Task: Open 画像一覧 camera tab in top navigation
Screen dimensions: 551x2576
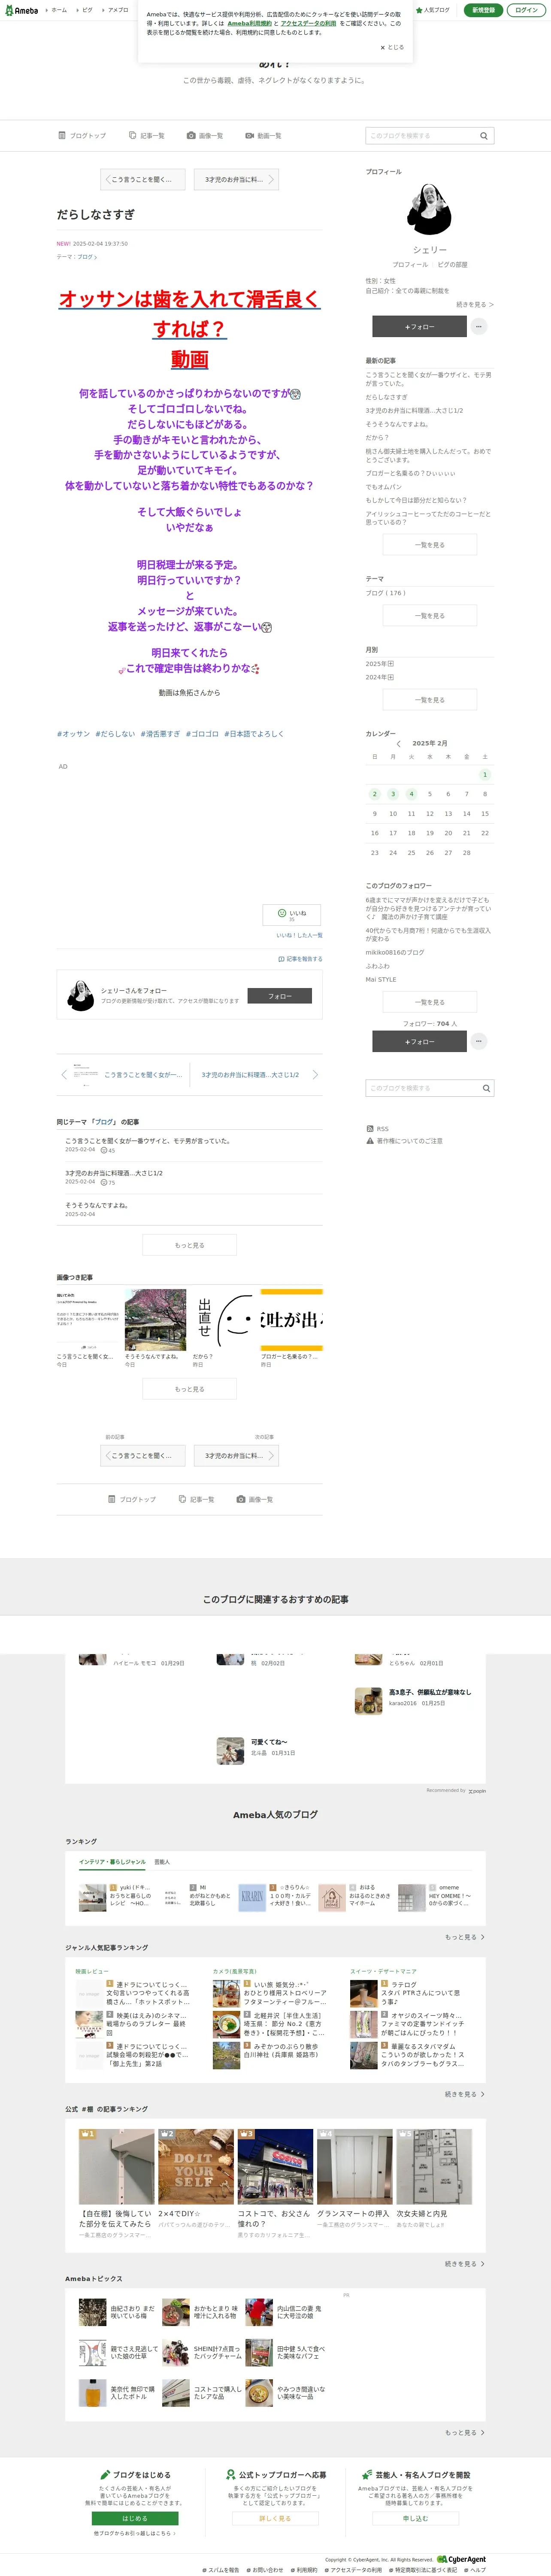Action: click(x=205, y=136)
